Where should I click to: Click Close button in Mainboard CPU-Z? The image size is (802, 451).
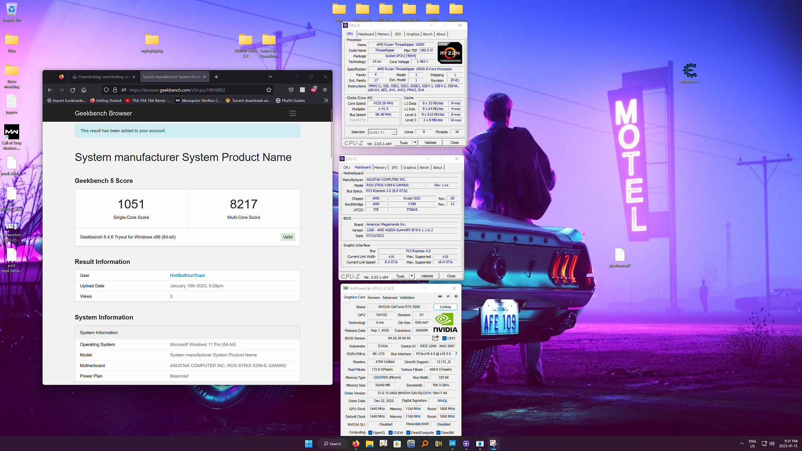click(451, 276)
